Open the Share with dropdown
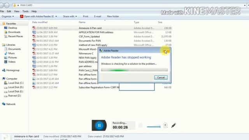 pos(70,16)
